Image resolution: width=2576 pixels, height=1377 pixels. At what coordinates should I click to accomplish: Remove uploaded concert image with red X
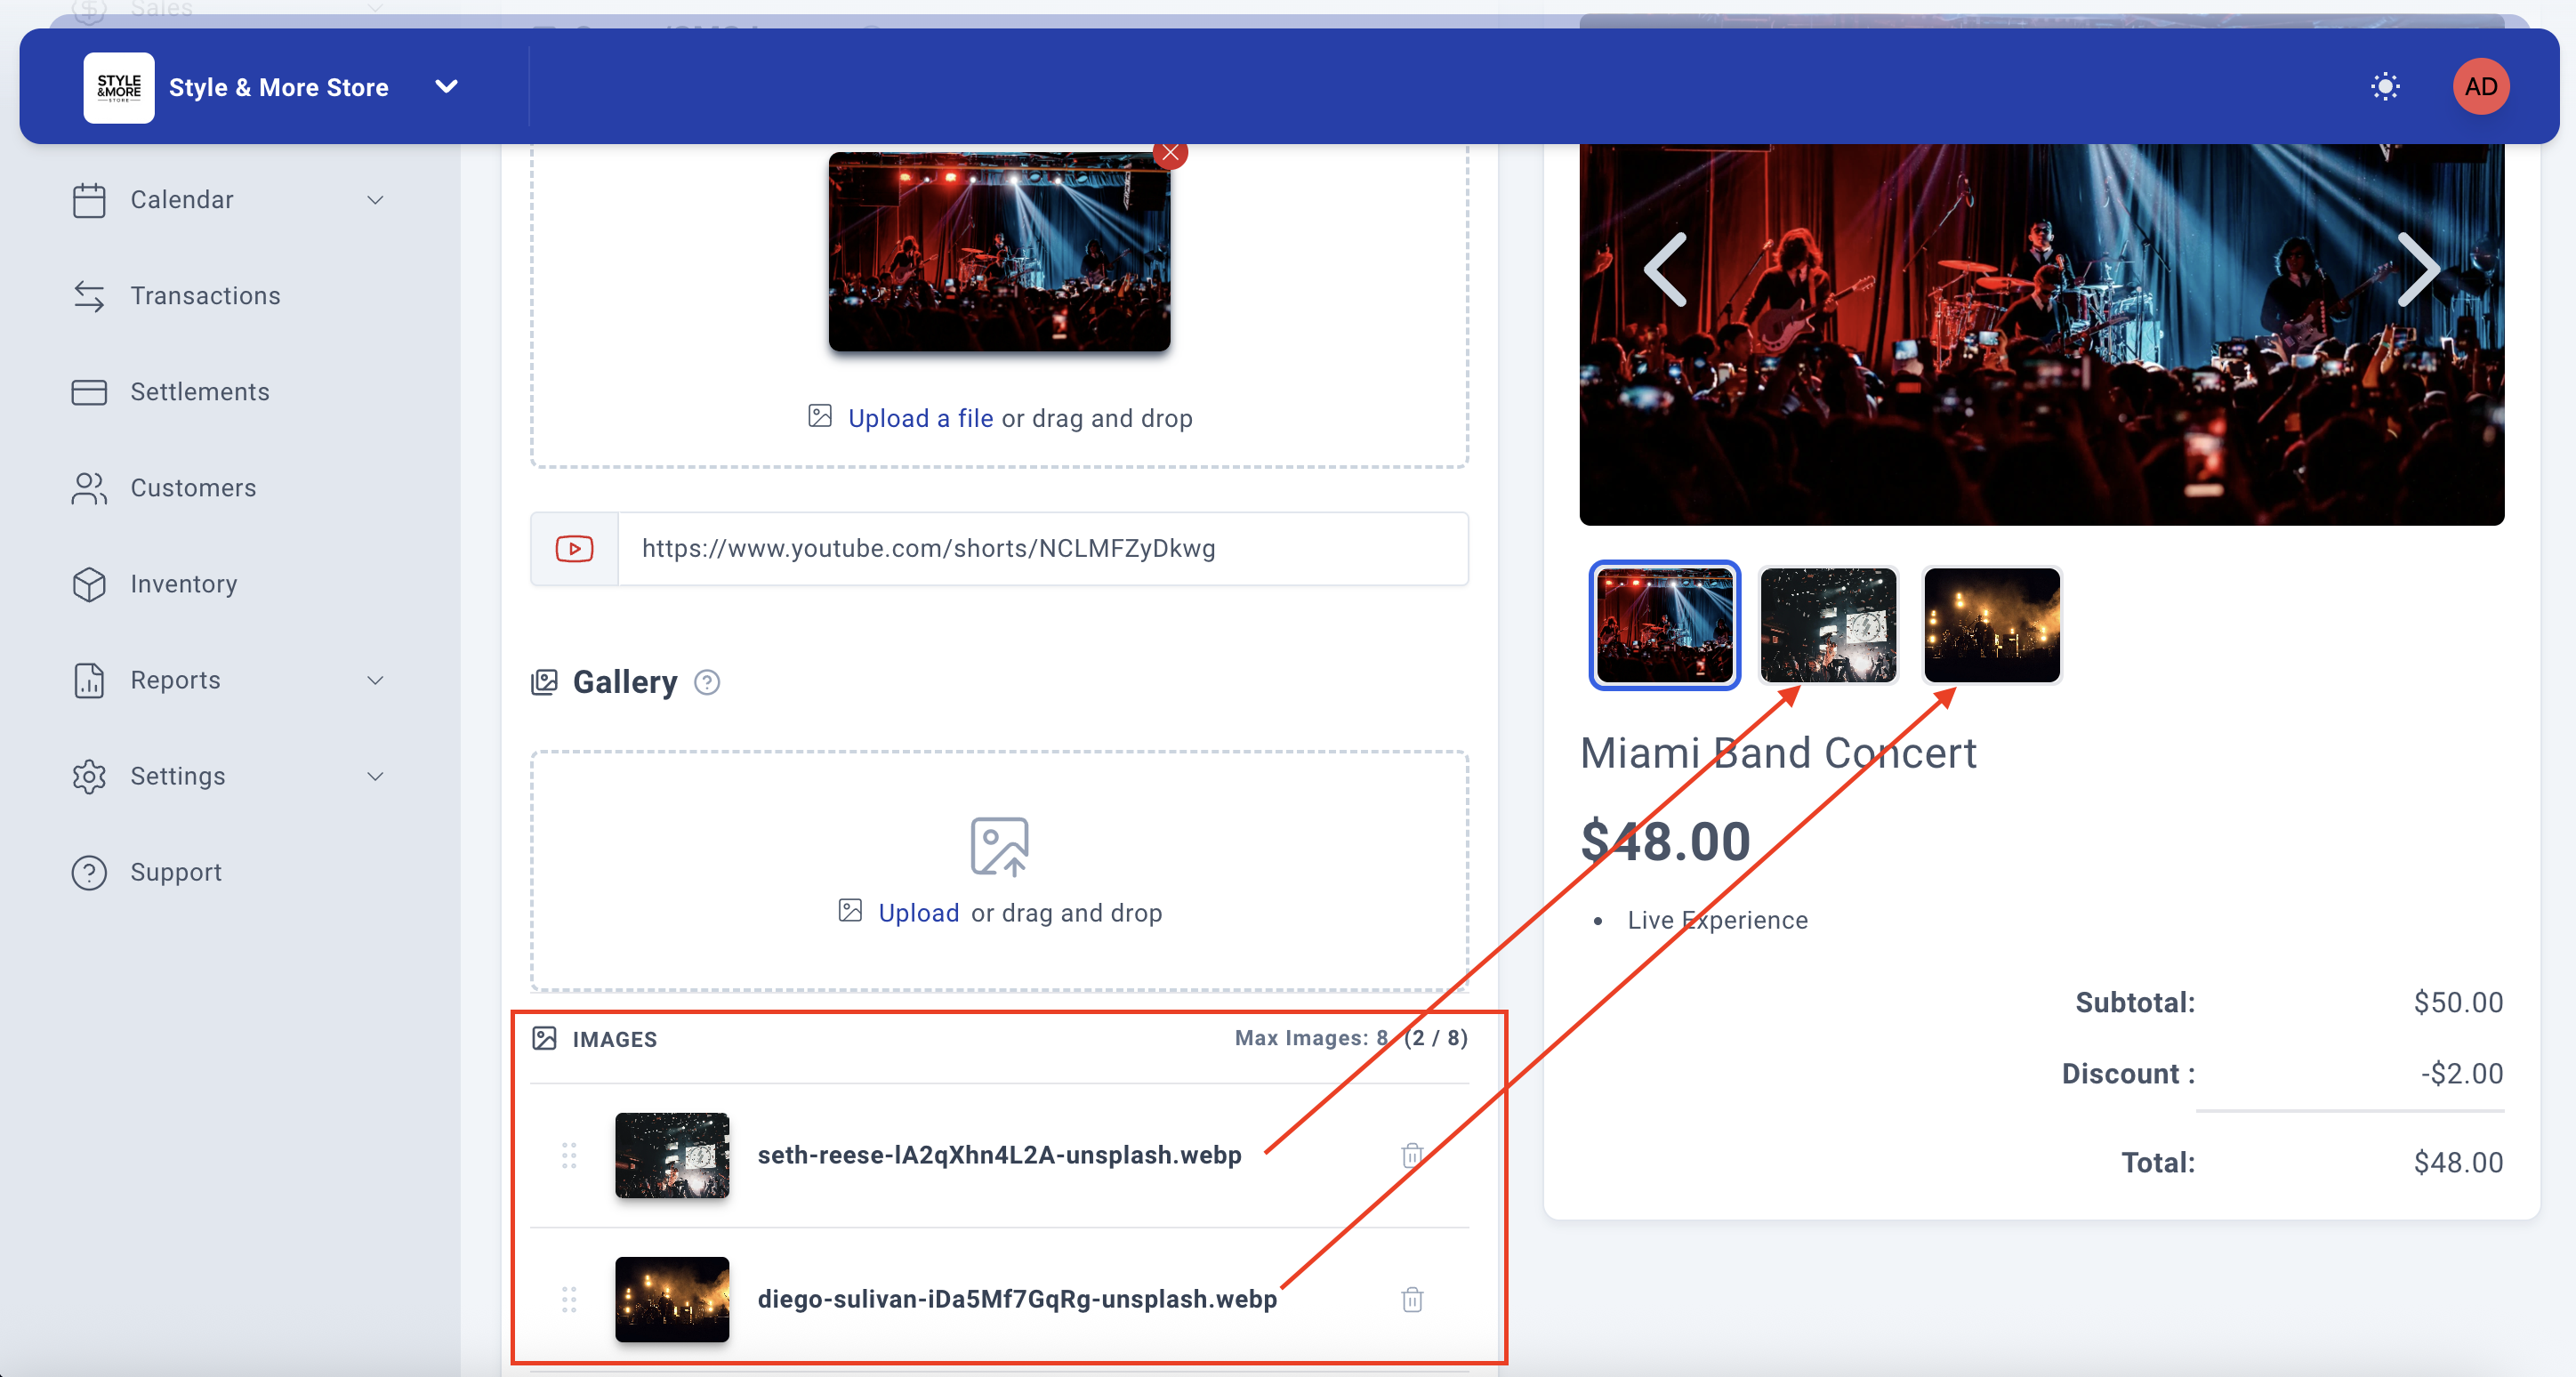pos(1170,154)
